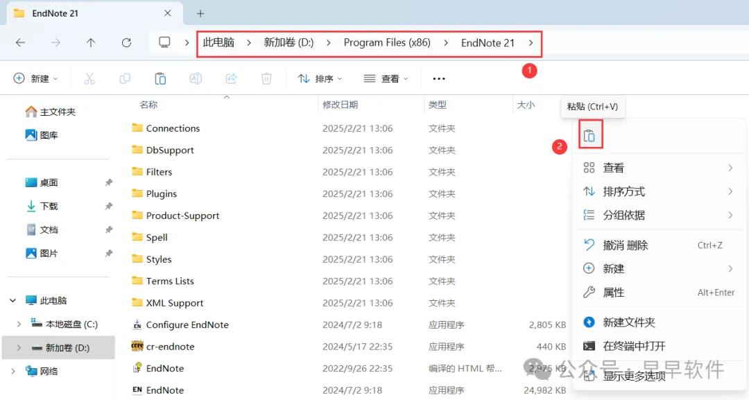The width and height of the screenshot is (749, 400).
Task: Select the Filters folder
Action: tap(159, 172)
